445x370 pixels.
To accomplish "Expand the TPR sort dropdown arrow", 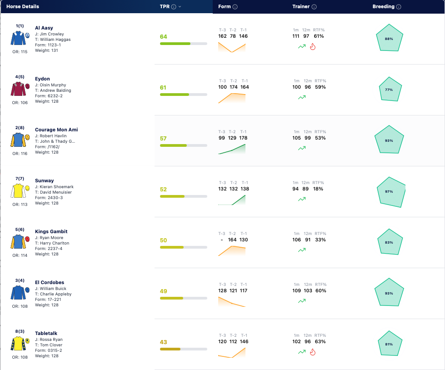I will coord(180,7).
